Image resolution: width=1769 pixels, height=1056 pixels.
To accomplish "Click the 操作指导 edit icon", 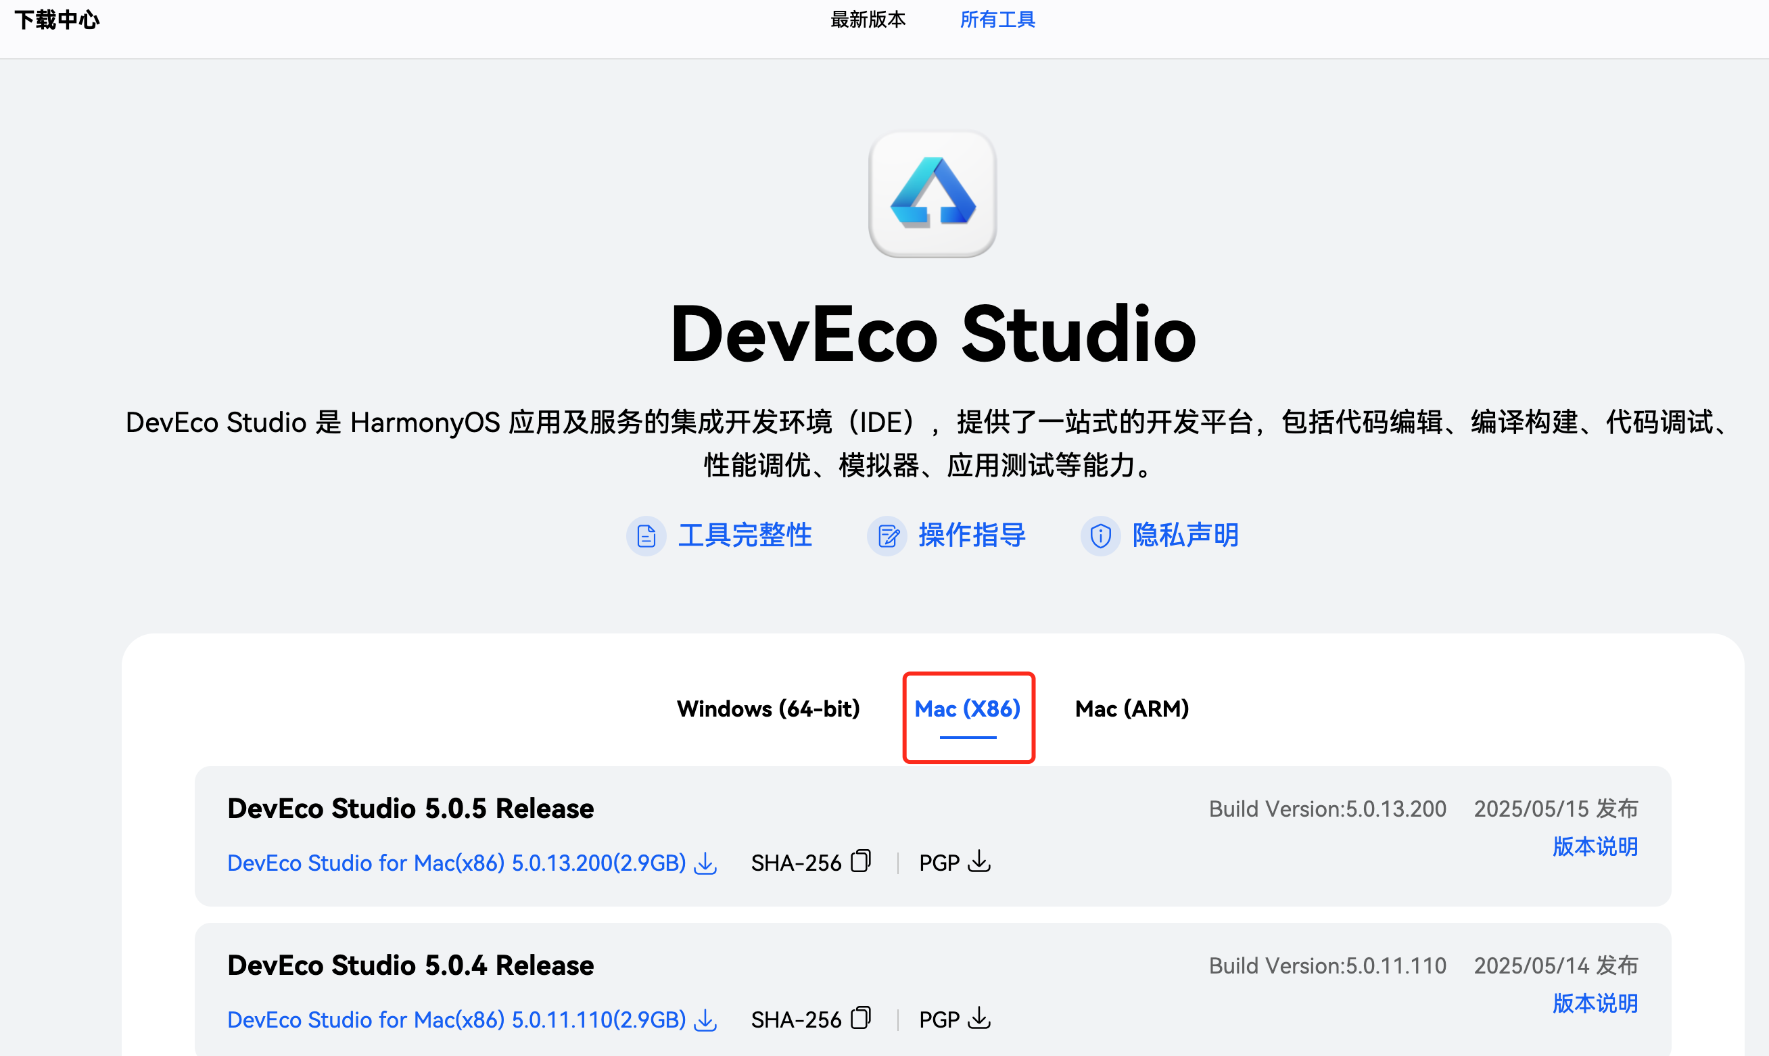I will point(887,536).
